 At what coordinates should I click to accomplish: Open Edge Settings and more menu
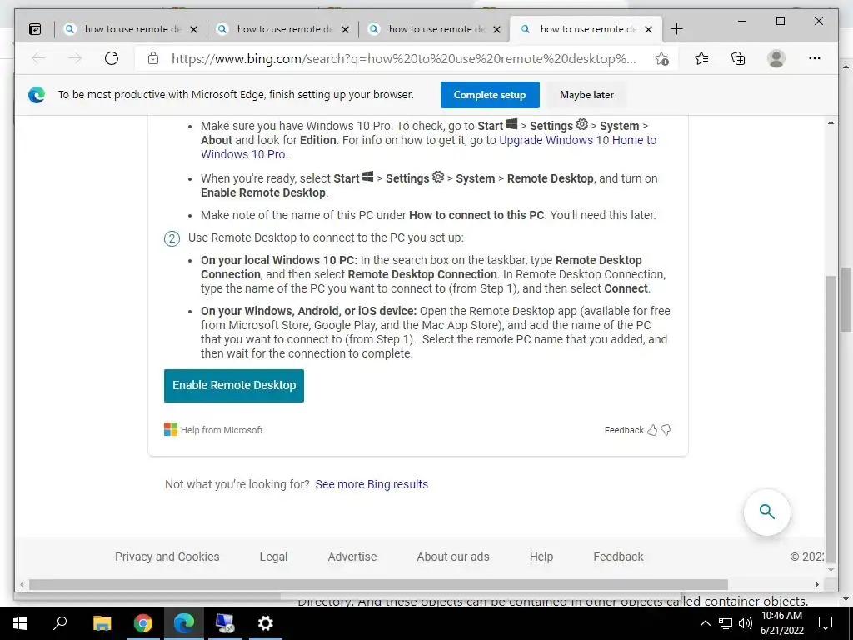pyautogui.click(x=815, y=58)
